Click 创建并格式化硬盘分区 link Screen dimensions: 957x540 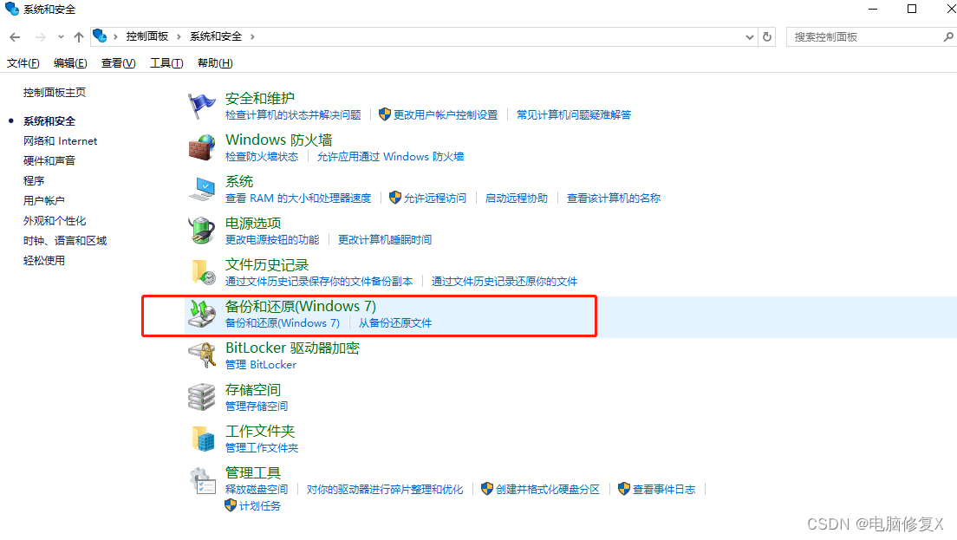[548, 490]
